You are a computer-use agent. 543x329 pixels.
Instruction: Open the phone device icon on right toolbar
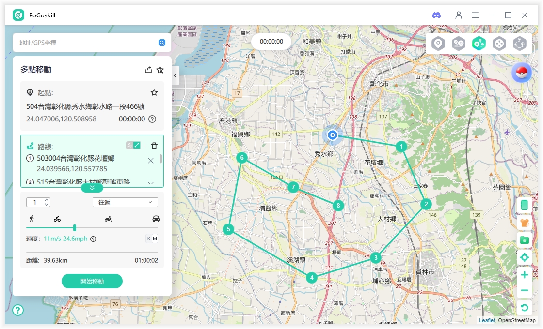click(x=524, y=205)
